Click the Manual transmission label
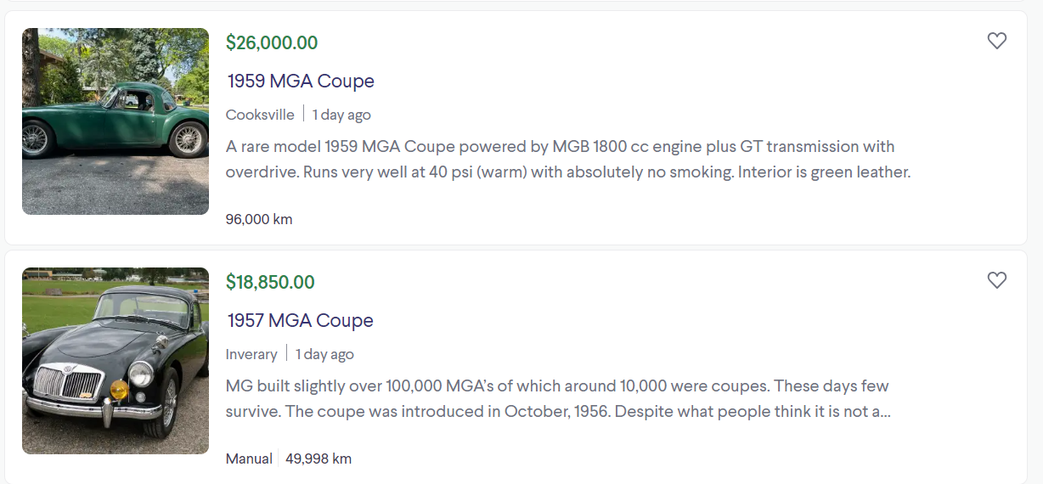 point(249,459)
